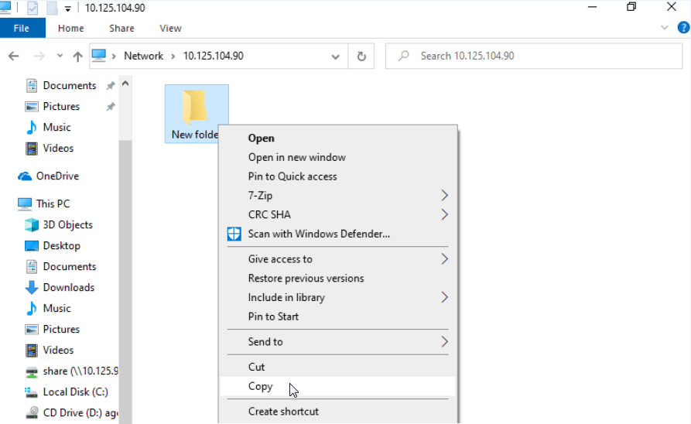Viewport: 691px width, 424px height.
Task: Click the computer icon in address bar
Action: click(x=99, y=56)
